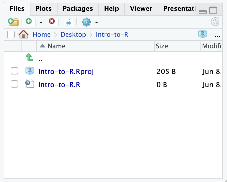227x182 pixels.
Task: Expand the More gear dropdown arrow
Action: point(96,23)
